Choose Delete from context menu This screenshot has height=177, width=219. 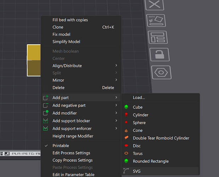[x=58, y=87]
